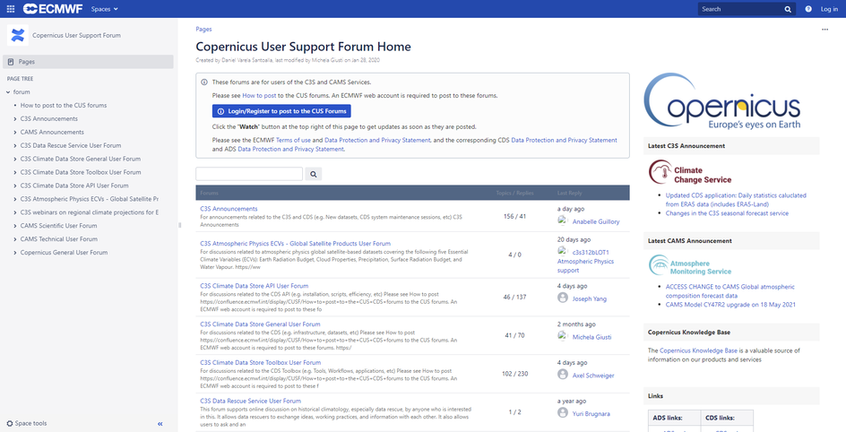Open the How to post link
The image size is (846, 432).
pyautogui.click(x=259, y=96)
